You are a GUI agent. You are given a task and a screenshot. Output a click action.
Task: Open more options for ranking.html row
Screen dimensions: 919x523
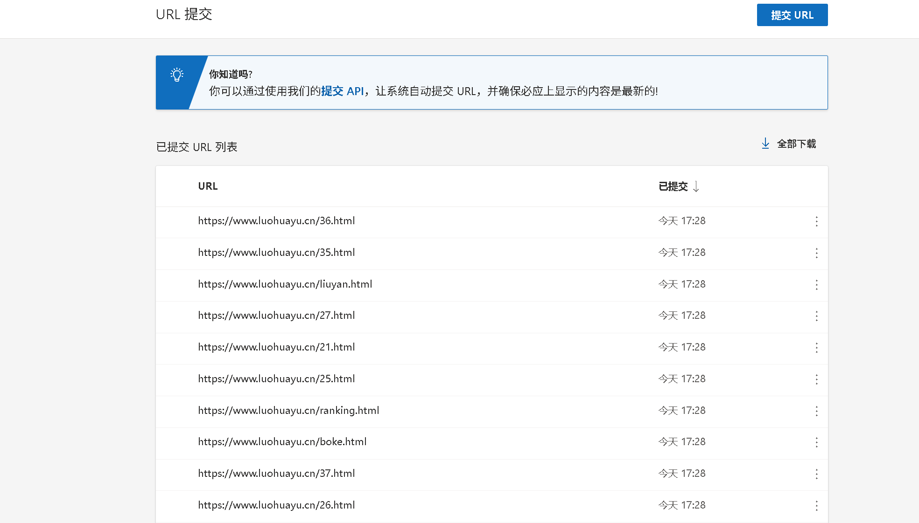pos(816,411)
